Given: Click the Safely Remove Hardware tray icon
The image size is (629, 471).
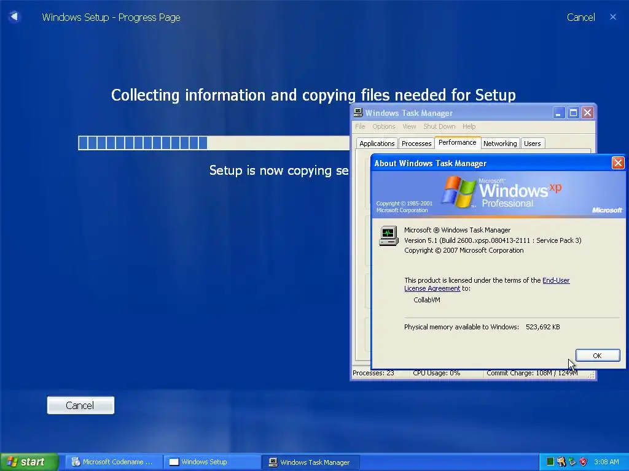Looking at the screenshot, I should click(572, 462).
